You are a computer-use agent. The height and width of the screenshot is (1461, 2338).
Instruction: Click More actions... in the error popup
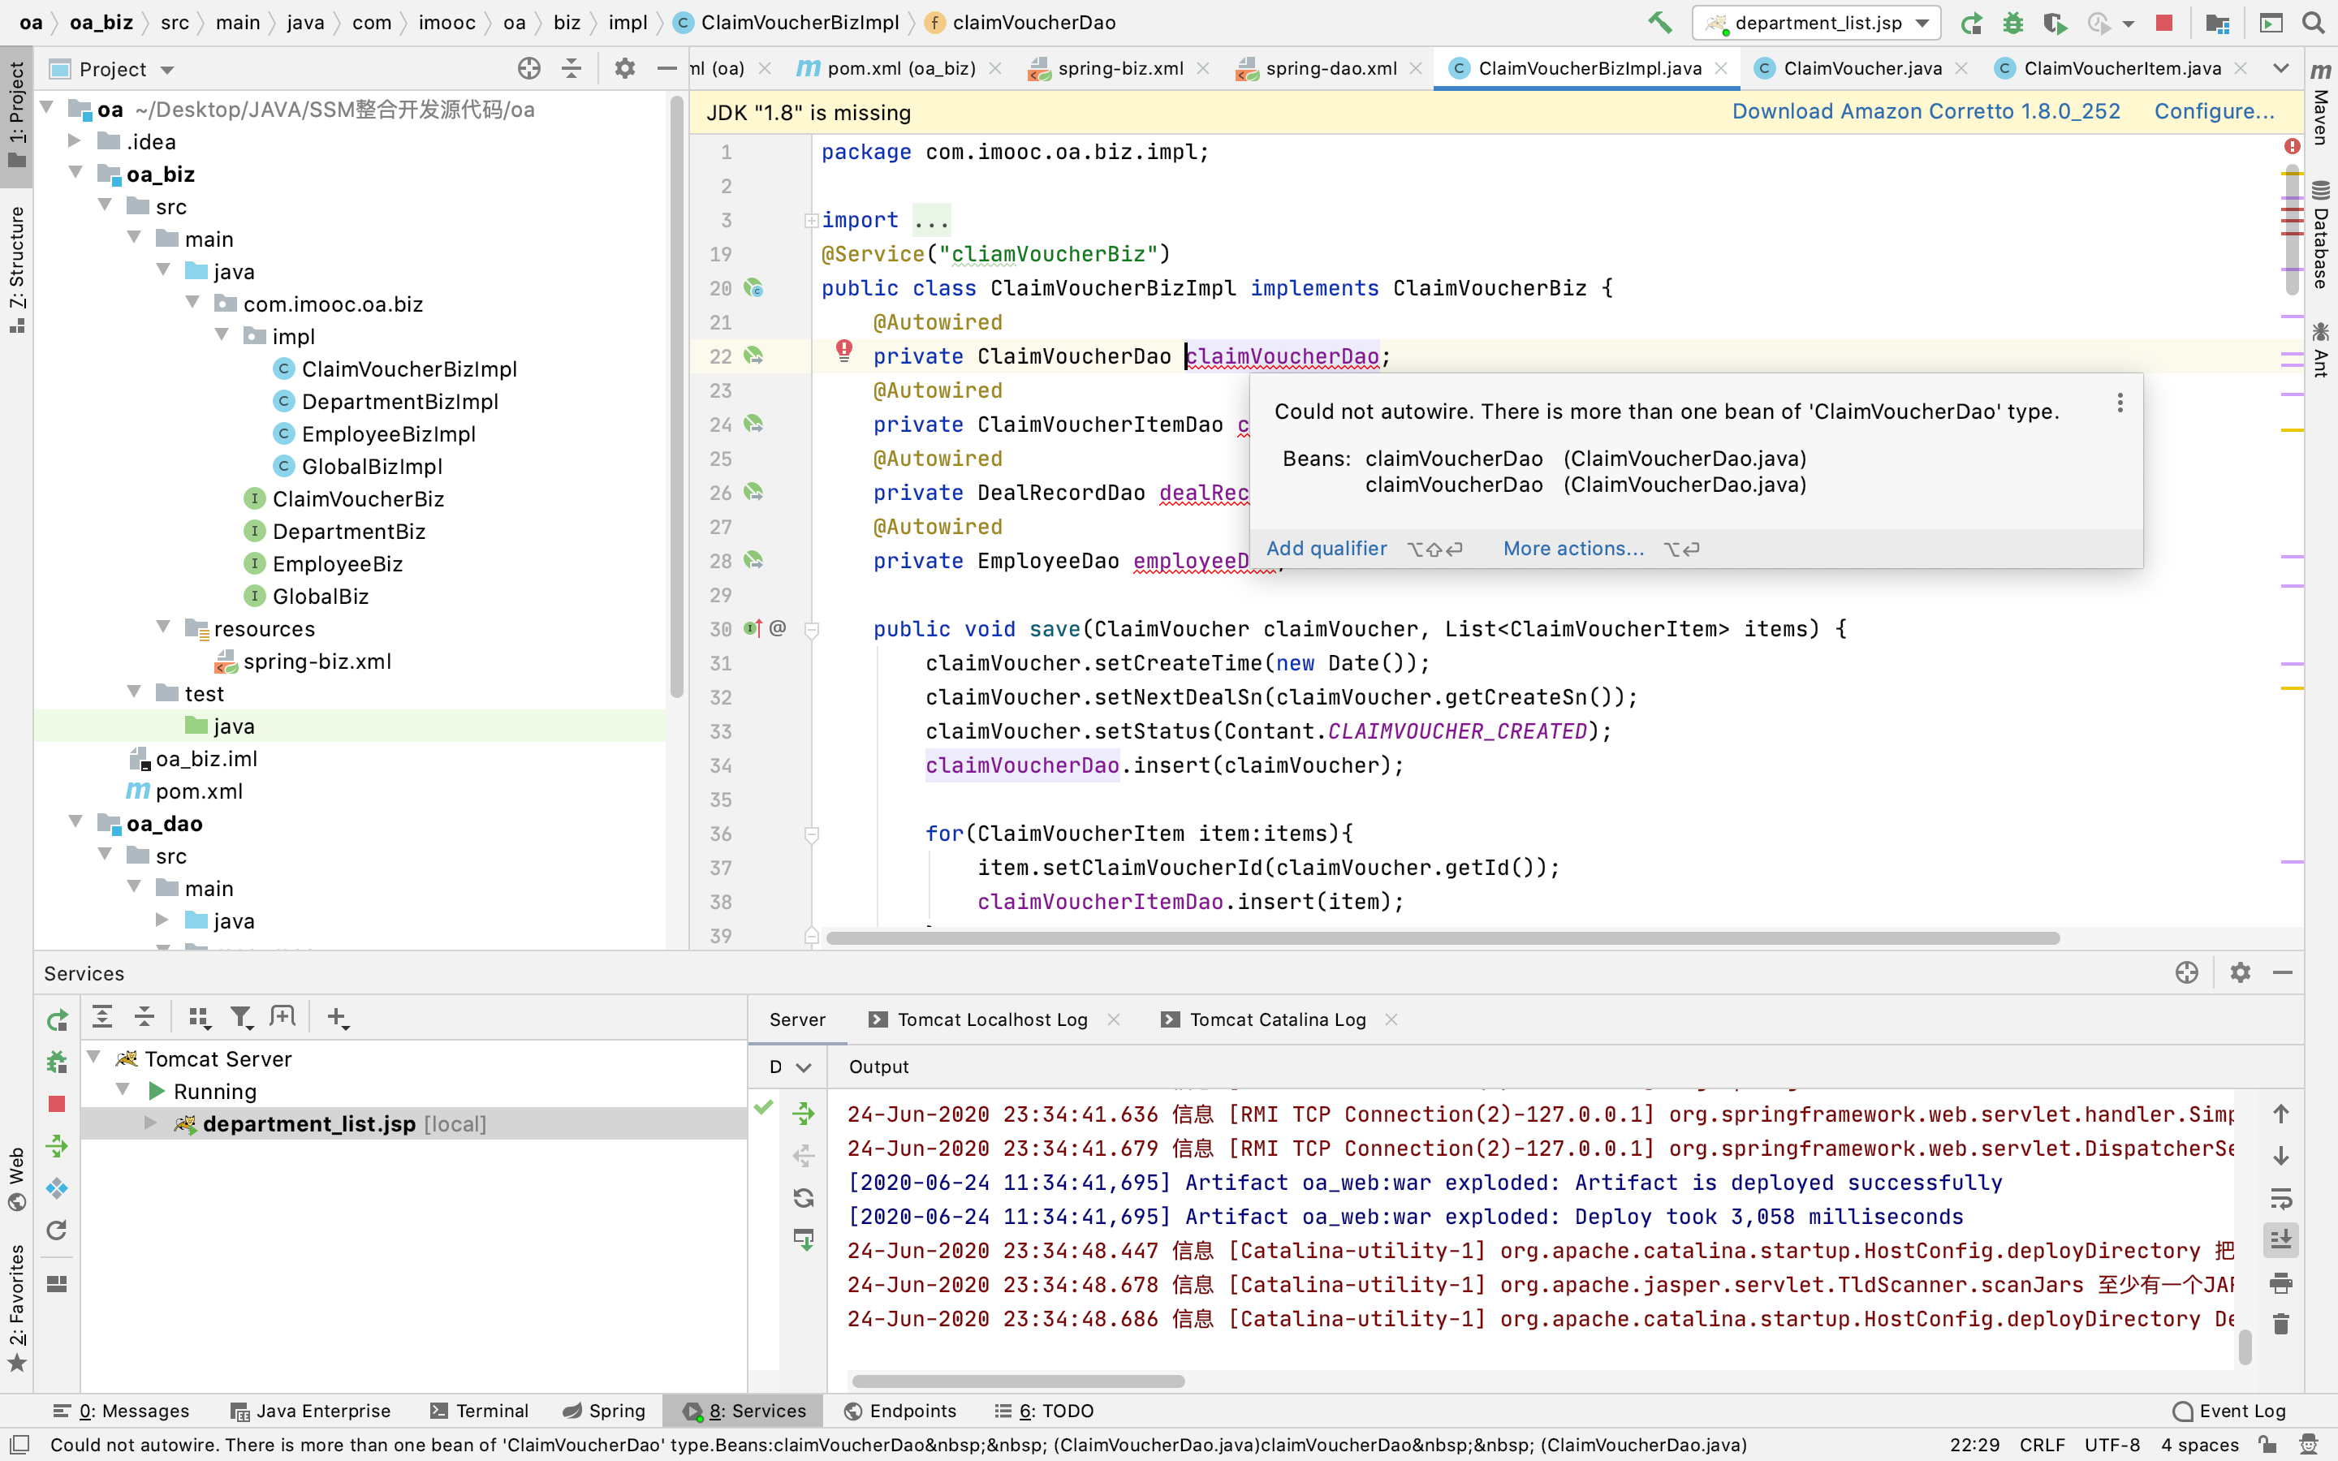tap(1572, 549)
